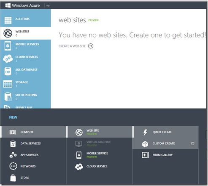The height and width of the screenshot is (186, 208).
Task: Open the SQL Databases DB icon
Action: click(8, 71)
